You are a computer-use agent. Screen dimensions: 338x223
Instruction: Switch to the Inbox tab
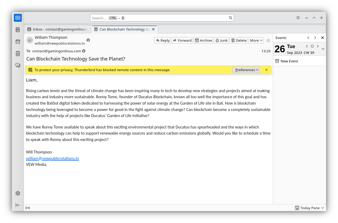(x=58, y=29)
